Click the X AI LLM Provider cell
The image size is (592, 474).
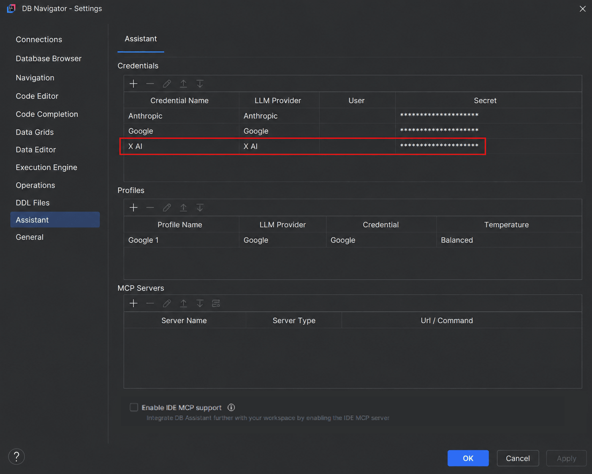(279, 146)
